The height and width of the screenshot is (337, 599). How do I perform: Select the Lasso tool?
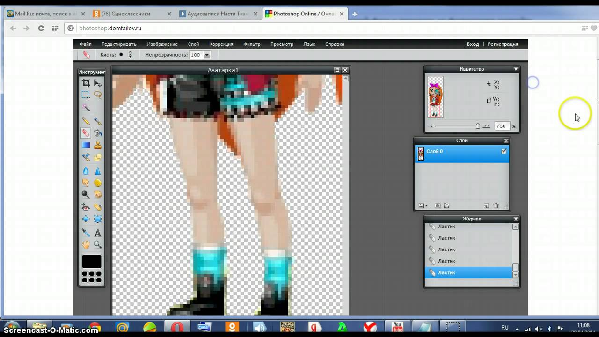coord(98,95)
